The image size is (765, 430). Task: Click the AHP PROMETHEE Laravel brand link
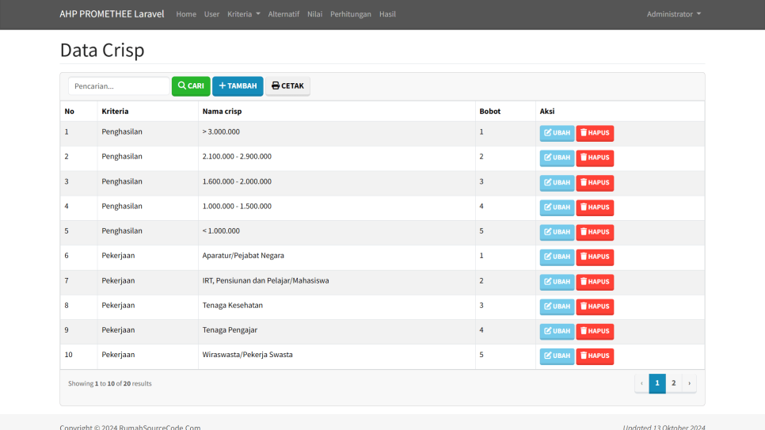[x=112, y=14]
